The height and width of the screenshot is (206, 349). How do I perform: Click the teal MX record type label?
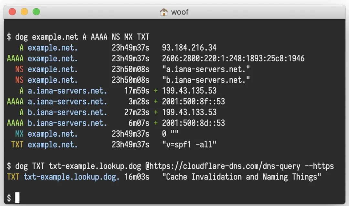click(x=19, y=134)
